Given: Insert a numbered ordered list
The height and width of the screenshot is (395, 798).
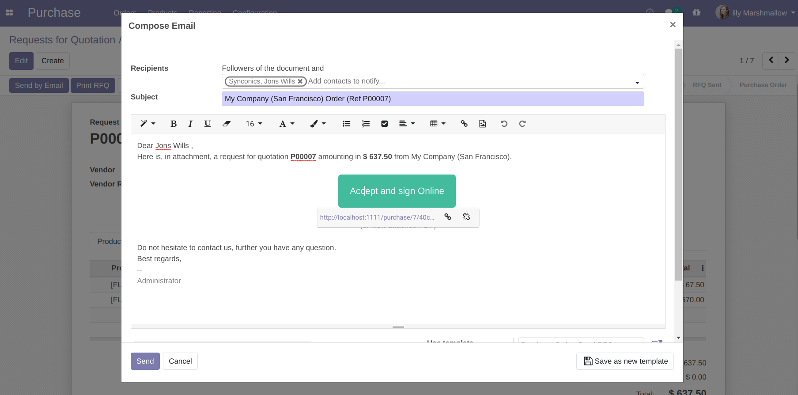Looking at the screenshot, I should point(366,124).
